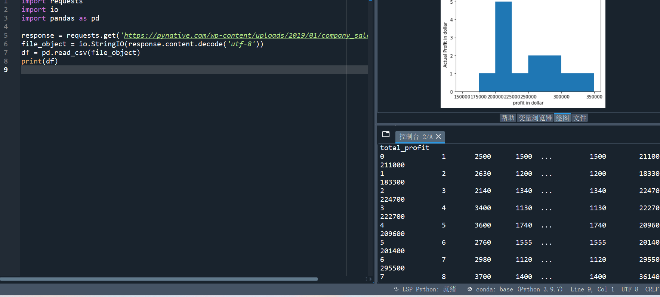Switch to the 文件 tab
Screen dimensions: 660x297
580,118
